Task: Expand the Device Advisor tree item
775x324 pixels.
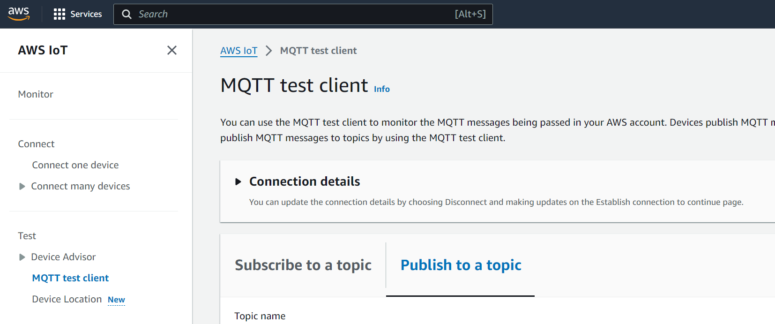Action: (x=22, y=257)
